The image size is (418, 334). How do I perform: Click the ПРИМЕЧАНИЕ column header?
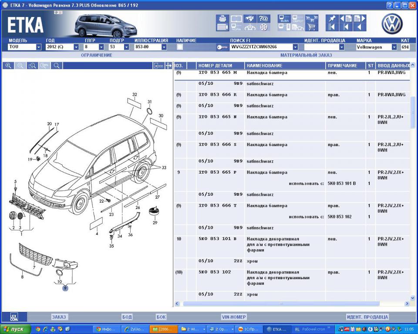click(345, 66)
